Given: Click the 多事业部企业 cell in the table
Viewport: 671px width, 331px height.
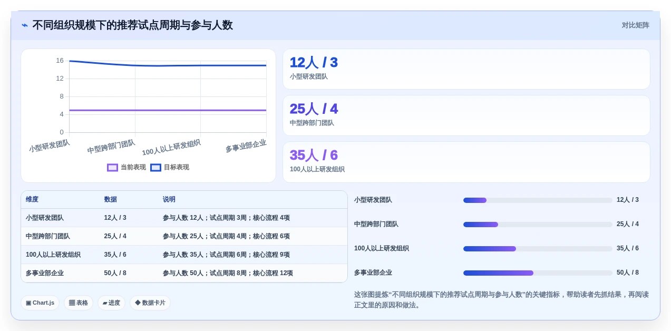Looking at the screenshot, I should (x=45, y=273).
